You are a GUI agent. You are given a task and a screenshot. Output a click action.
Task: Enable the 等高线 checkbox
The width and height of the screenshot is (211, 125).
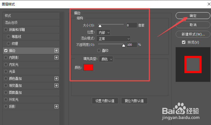[9, 37]
